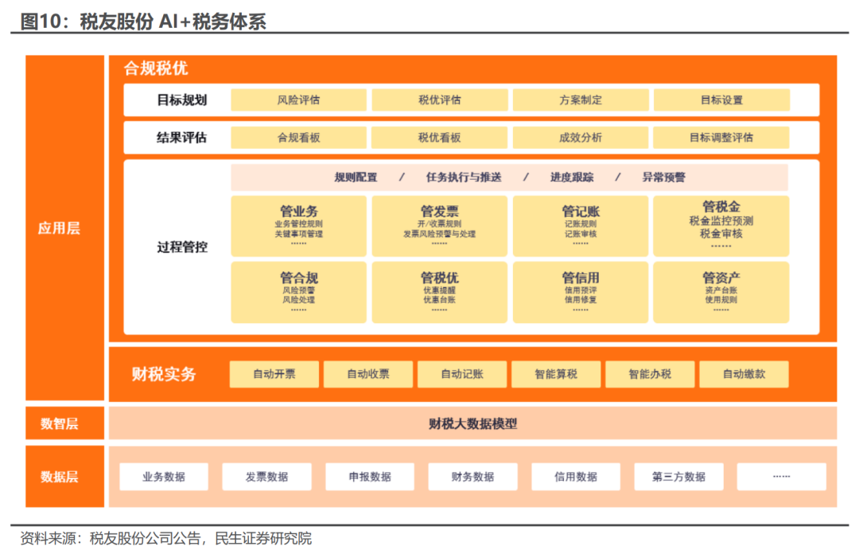This screenshot has width=859, height=558.
Task: Click the 发票数据 box
Action: [x=266, y=476]
